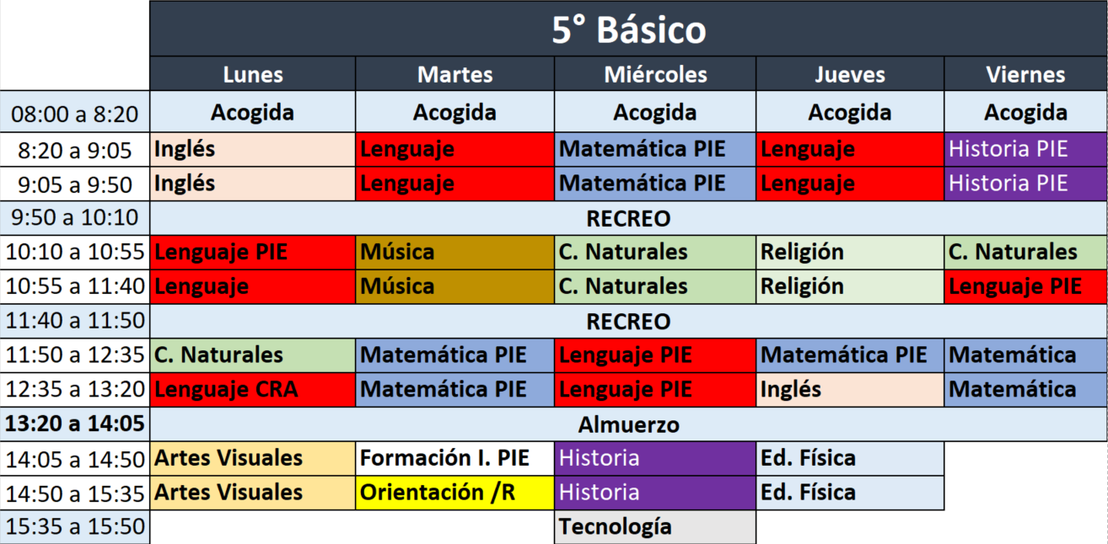
Task: Click the Miércoles column header
Action: click(x=655, y=74)
